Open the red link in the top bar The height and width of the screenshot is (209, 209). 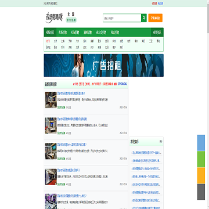[154, 3]
